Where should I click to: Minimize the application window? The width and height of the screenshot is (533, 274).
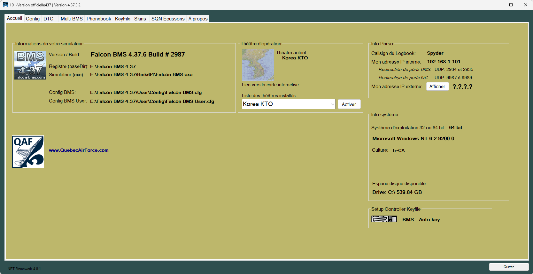pyautogui.click(x=497, y=5)
